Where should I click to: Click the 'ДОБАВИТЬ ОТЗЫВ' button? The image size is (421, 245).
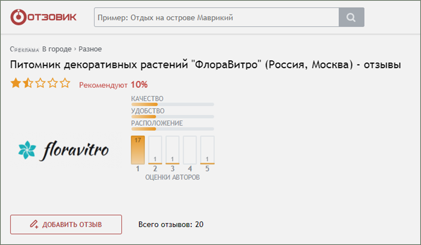66,224
